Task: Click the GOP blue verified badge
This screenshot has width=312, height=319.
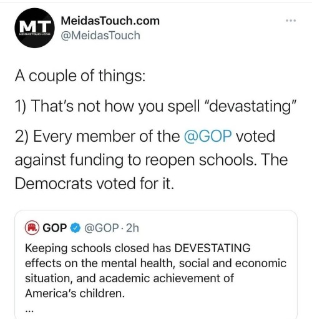Action: coord(76,228)
